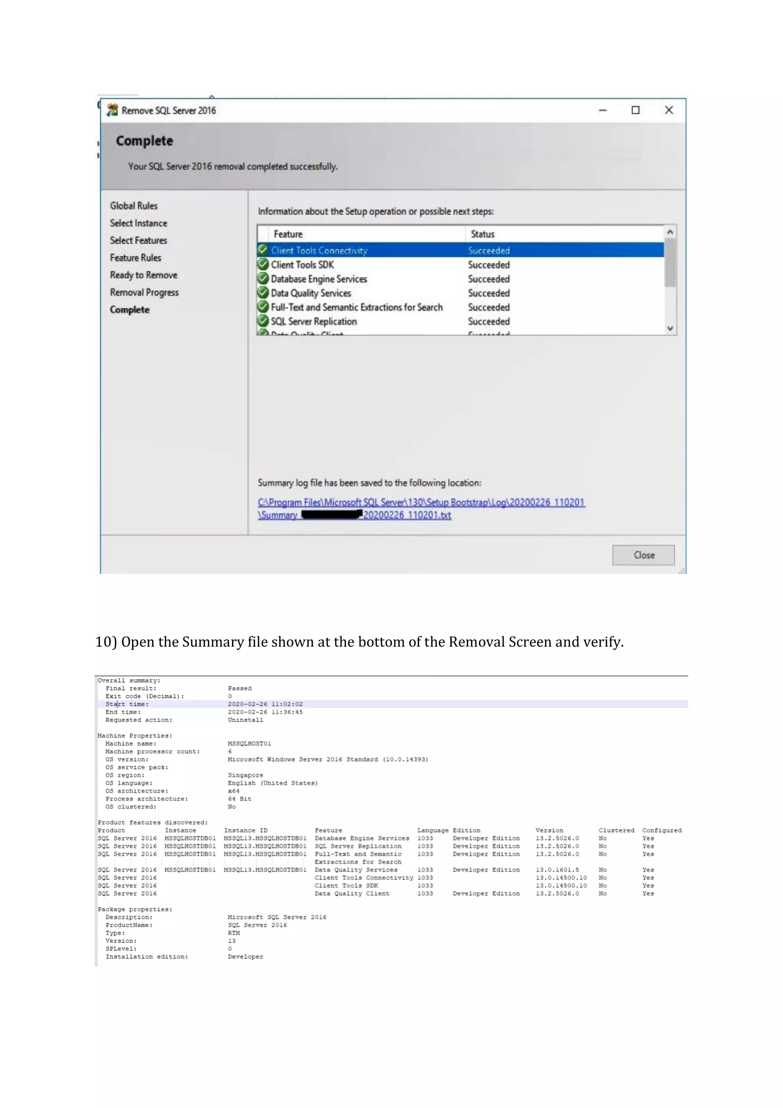Click green check icon beside Data Quality Services
Image resolution: width=783 pixels, height=1108 pixels.
[x=262, y=292]
